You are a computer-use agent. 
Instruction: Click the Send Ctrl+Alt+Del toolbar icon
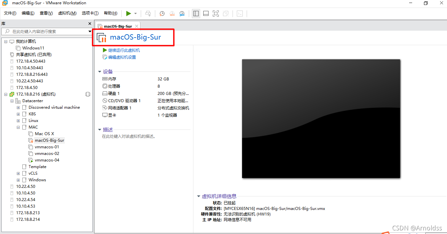[x=148, y=14]
